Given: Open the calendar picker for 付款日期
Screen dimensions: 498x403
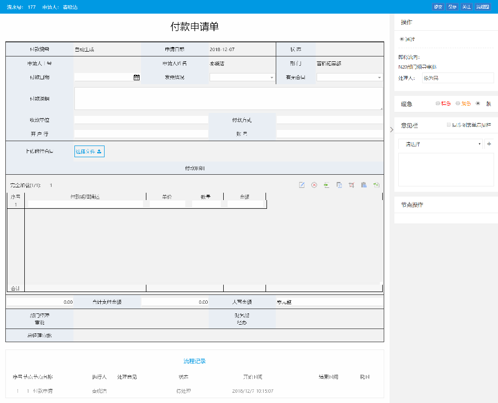Looking at the screenshot, I should coord(137,77).
